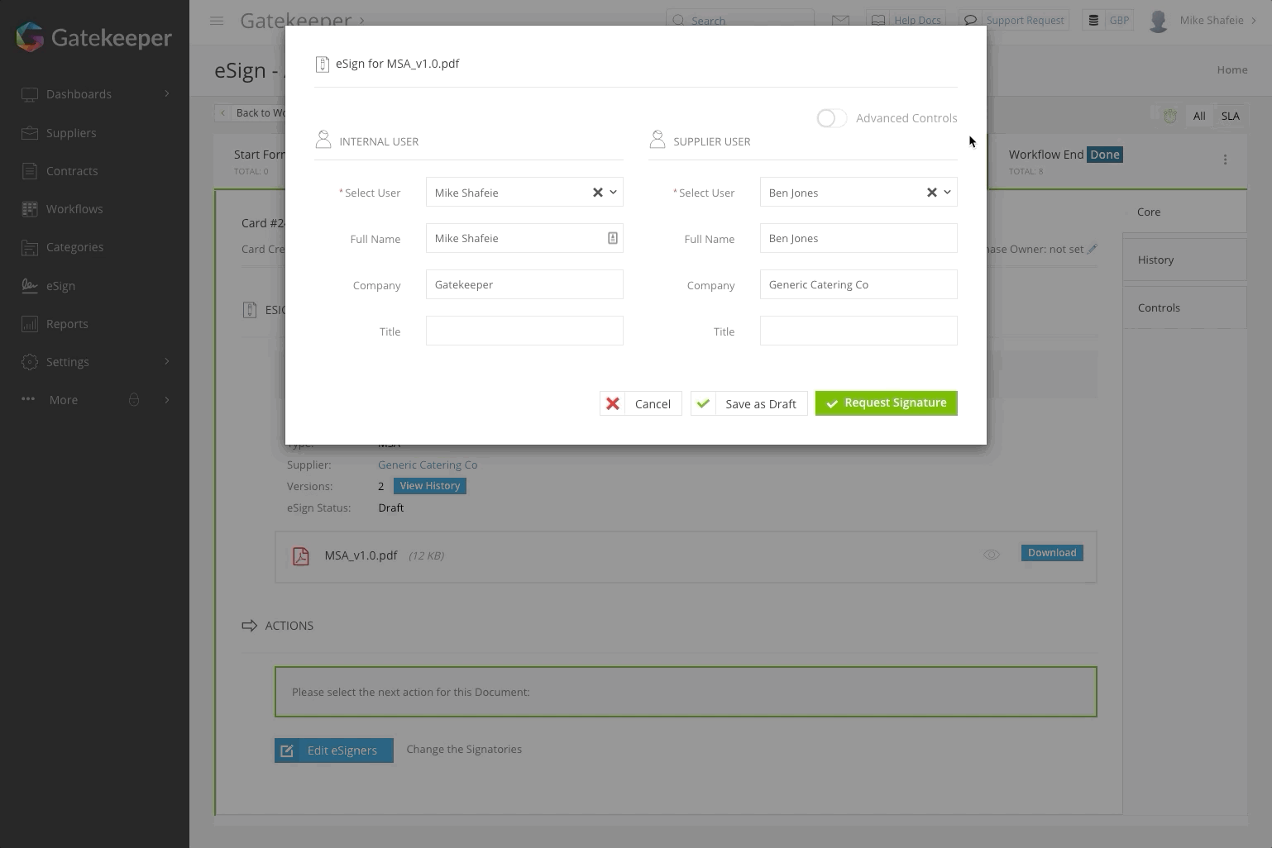Image resolution: width=1272 pixels, height=848 pixels.
Task: Go to Contracts in the sidebar
Action: coord(72,170)
